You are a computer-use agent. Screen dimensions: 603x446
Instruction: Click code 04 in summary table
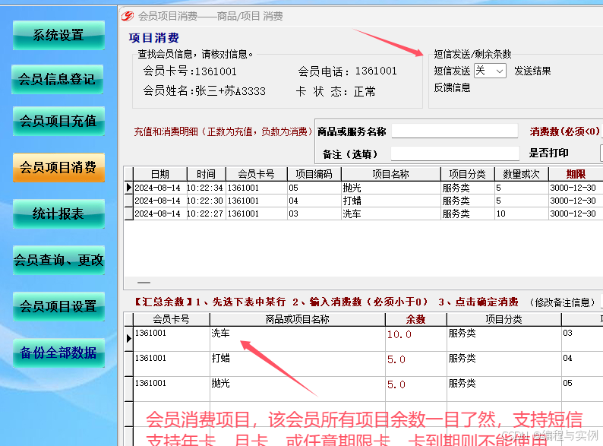[567, 359]
